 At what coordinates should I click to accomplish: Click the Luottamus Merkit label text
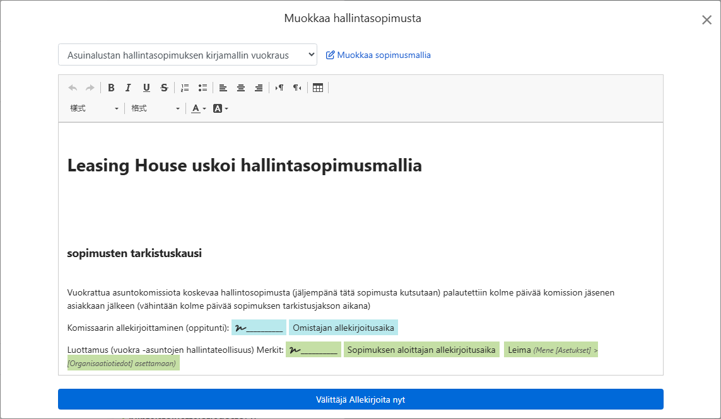pyautogui.click(x=175, y=350)
